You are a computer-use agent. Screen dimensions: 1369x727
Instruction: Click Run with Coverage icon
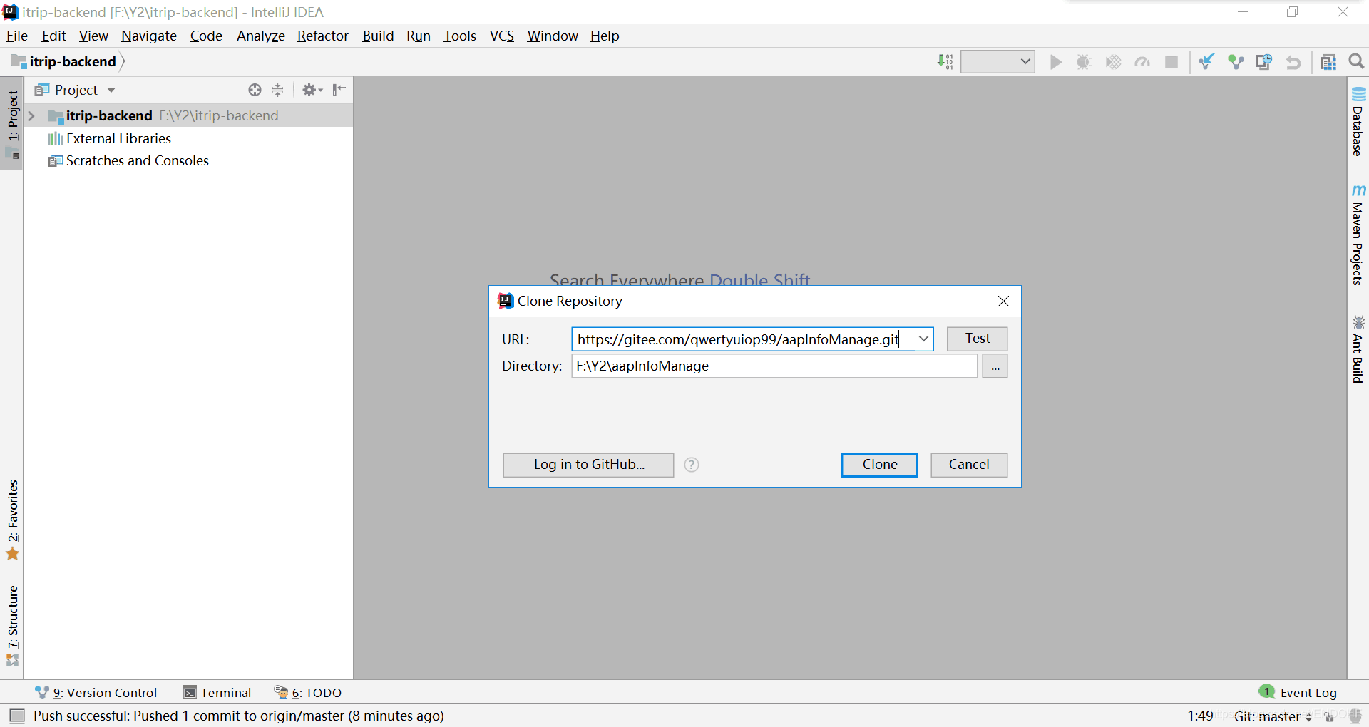pyautogui.click(x=1113, y=62)
